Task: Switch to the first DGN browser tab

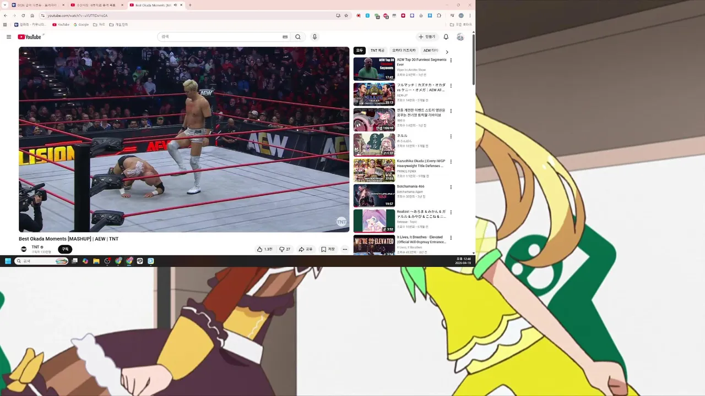Action: tap(39, 5)
